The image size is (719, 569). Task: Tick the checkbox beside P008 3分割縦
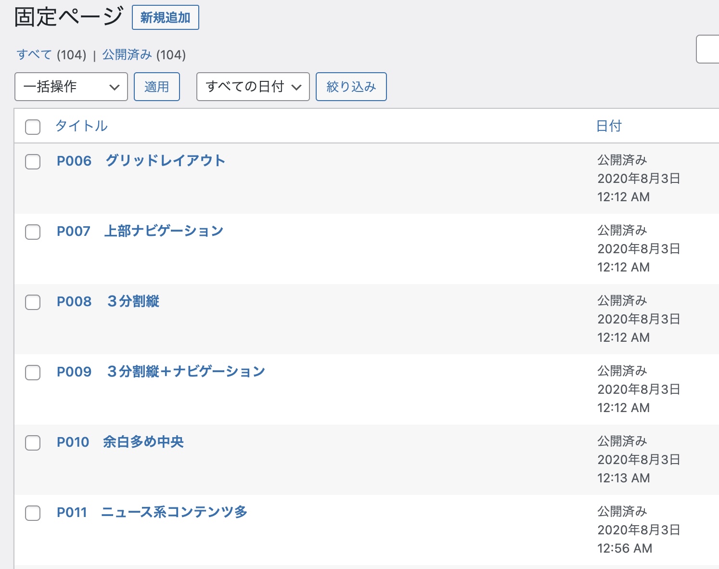point(33,302)
